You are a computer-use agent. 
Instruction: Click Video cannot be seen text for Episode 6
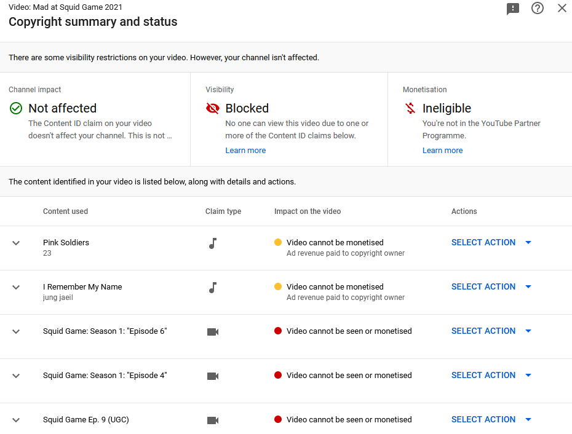click(349, 331)
